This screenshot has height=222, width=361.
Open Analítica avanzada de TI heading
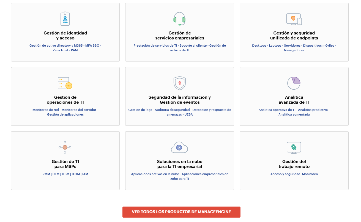tap(294, 100)
